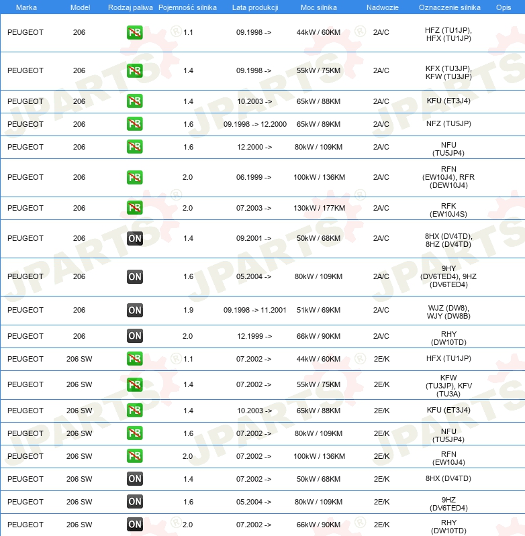Click the 12.1999 -> production date
The image size is (525, 536).
click(254, 336)
